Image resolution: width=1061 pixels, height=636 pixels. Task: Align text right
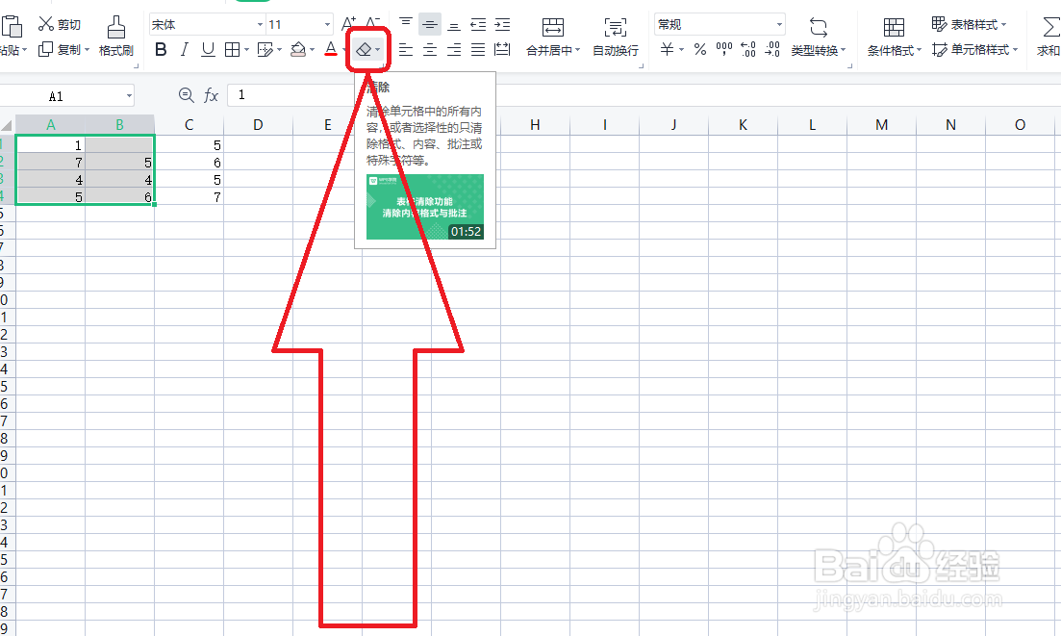(x=454, y=49)
